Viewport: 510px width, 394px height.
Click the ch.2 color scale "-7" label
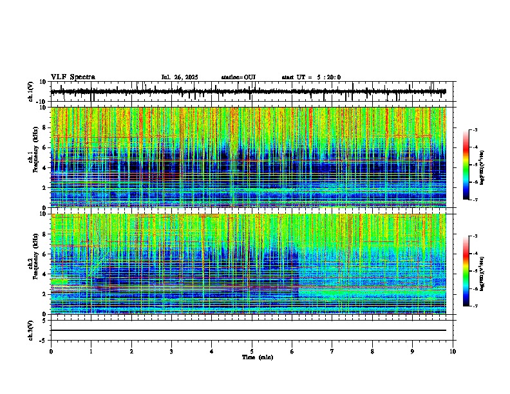pos(475,306)
